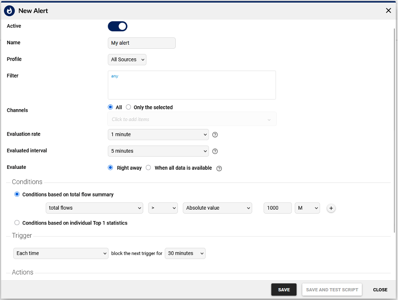Open the "Each time" trigger dropdown
398x300 pixels.
tap(61, 253)
